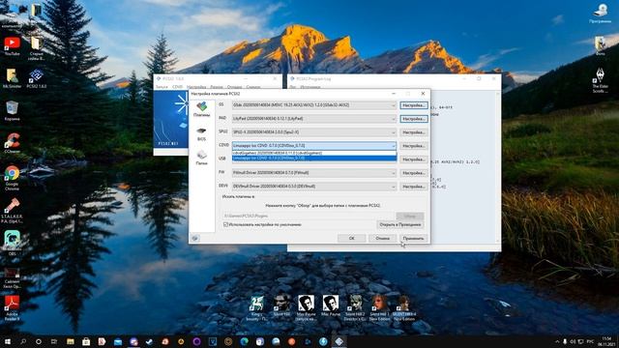Click Настройка button for the DEV9 plugin

coord(413,187)
